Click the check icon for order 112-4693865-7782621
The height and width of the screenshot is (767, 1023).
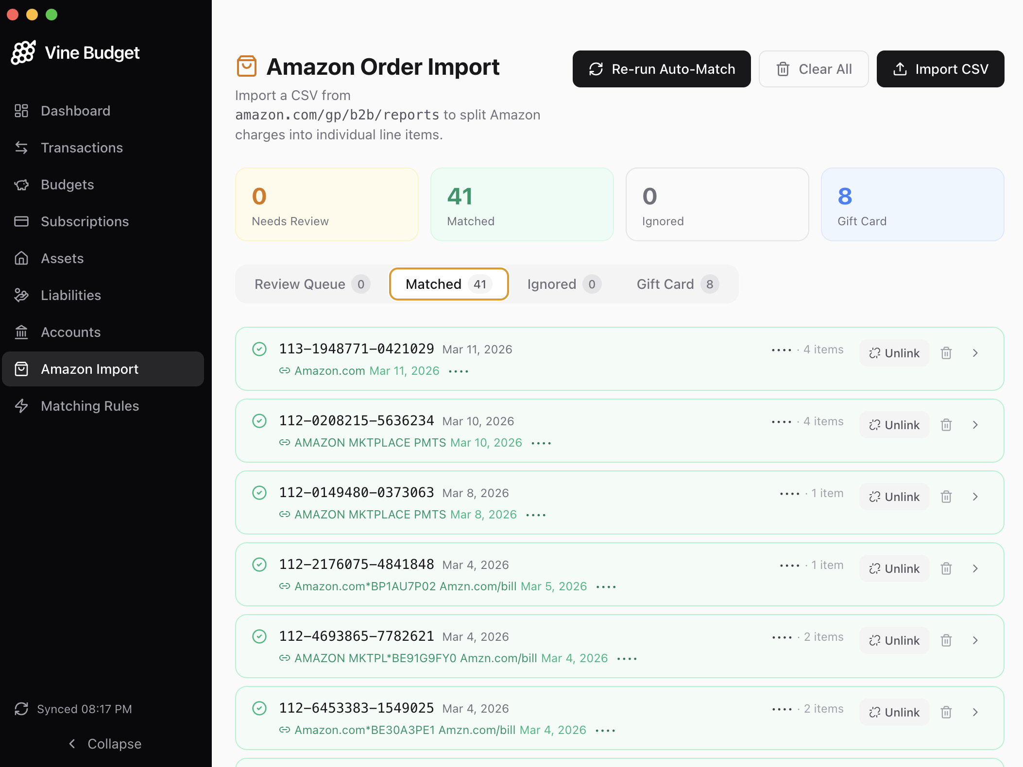(x=259, y=636)
